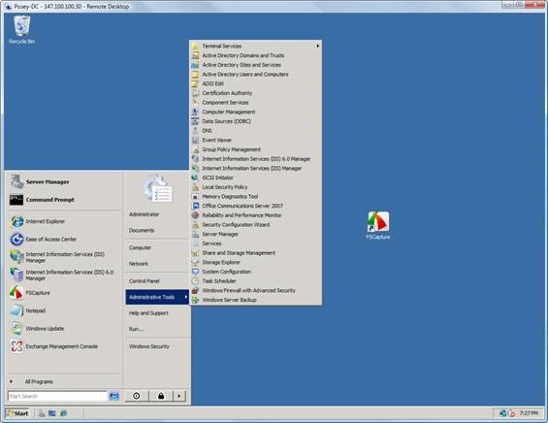Click the taskbar clock showing 7:27 PM
548x423 pixels.
[x=529, y=413]
